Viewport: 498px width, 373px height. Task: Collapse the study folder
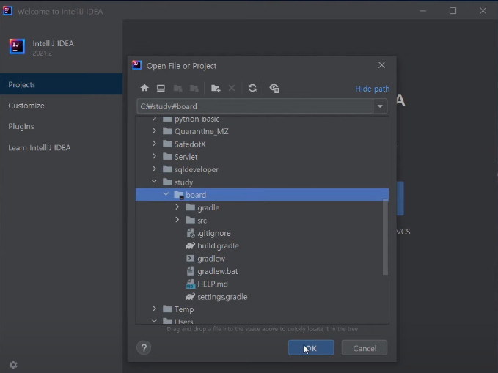tap(154, 181)
